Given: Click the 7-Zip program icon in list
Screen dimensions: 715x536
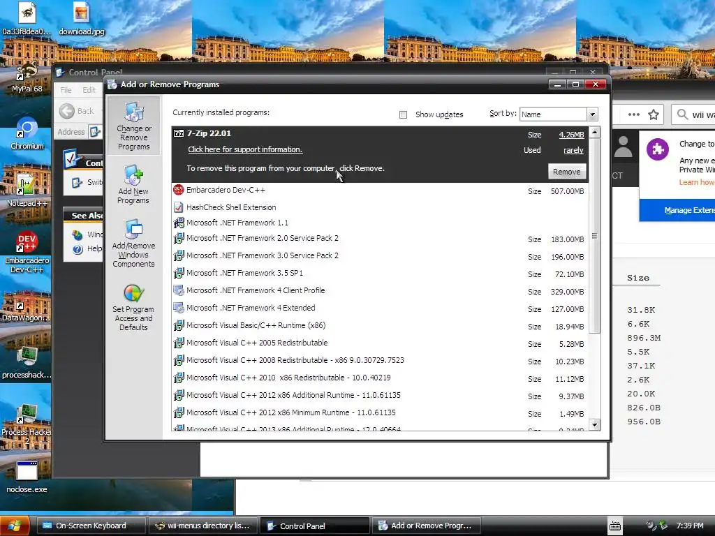Looking at the screenshot, I should pos(179,133).
